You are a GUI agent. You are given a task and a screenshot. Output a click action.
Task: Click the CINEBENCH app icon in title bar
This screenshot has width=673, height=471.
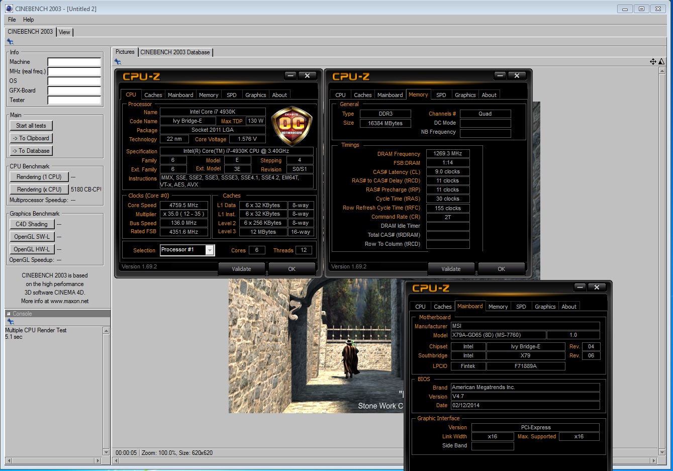9,9
